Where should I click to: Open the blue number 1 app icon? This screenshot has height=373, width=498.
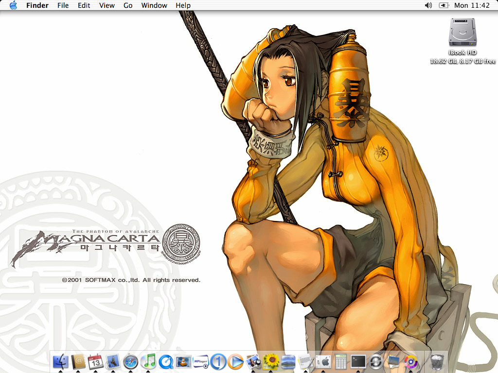coord(218,361)
